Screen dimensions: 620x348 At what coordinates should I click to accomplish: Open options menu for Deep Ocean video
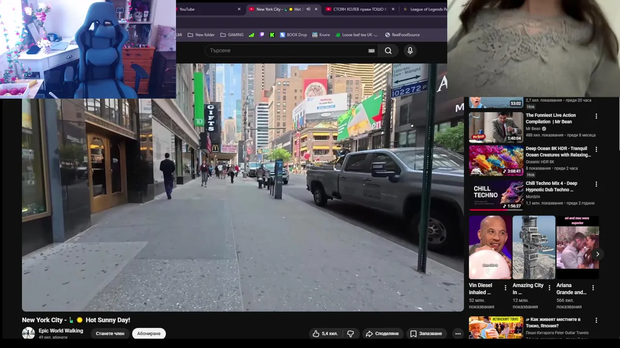click(596, 150)
